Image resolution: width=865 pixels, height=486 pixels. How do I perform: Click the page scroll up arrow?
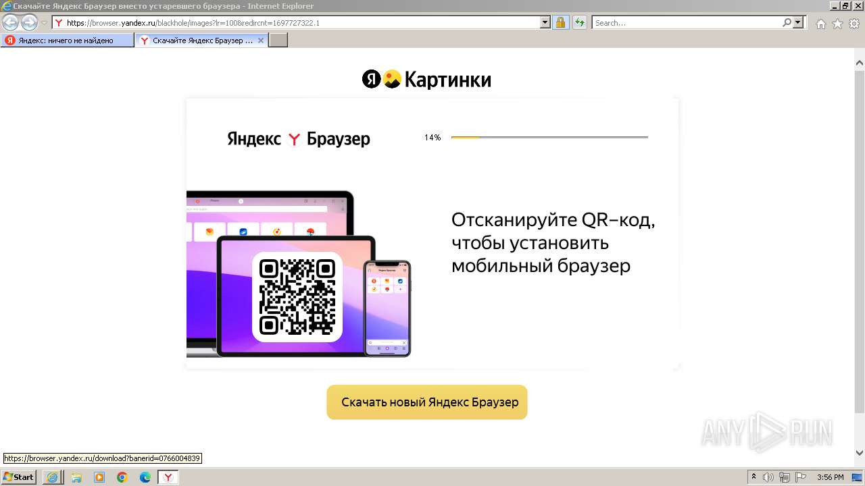tap(860, 63)
